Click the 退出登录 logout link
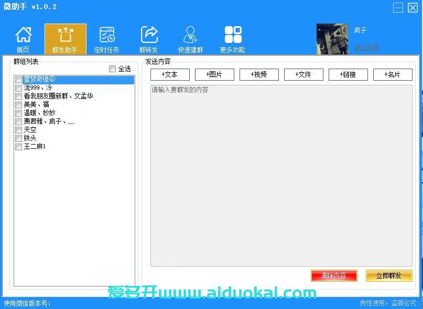Image resolution: width=423 pixels, height=309 pixels. point(366,48)
